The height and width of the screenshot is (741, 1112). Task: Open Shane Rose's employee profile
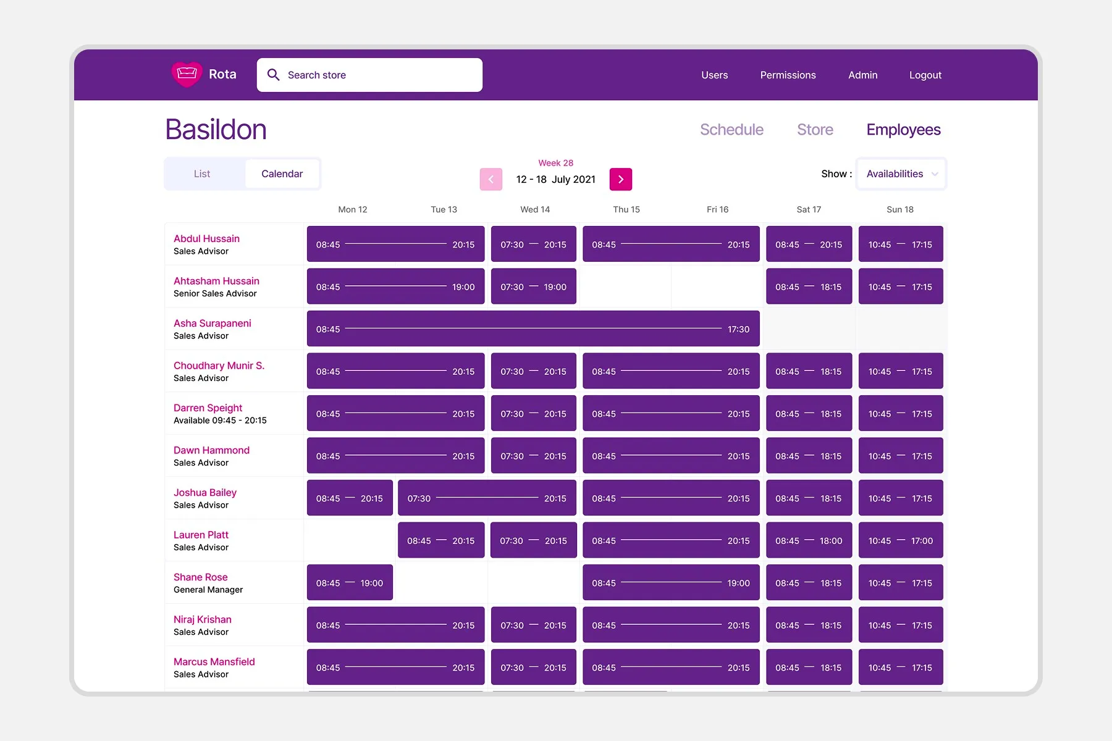201,577
